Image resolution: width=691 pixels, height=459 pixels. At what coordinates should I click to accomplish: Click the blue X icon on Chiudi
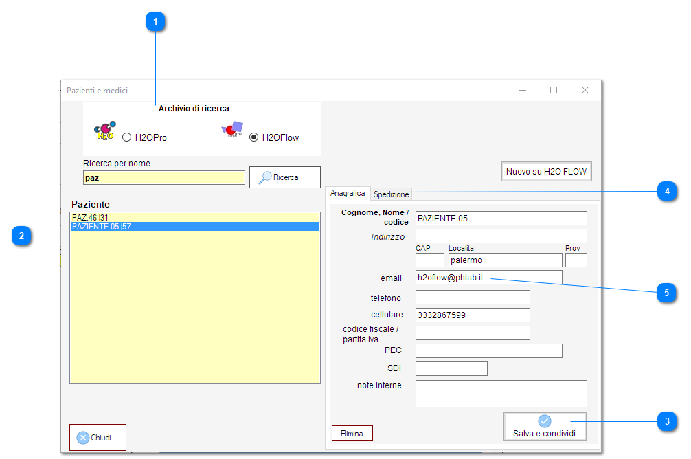click(x=83, y=438)
